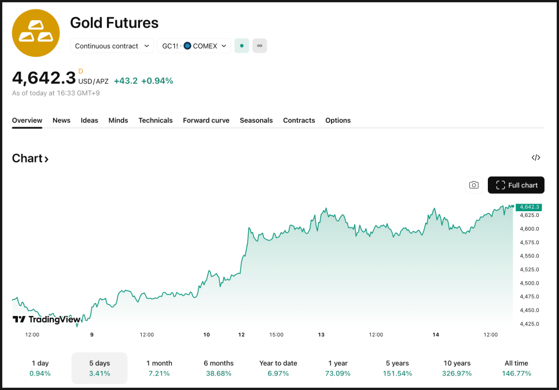Open the embed code icon
This screenshot has height=390, width=559.
click(x=536, y=158)
